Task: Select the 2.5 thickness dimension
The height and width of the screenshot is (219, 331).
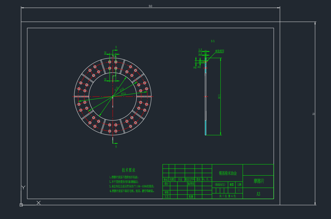Action: point(200,54)
